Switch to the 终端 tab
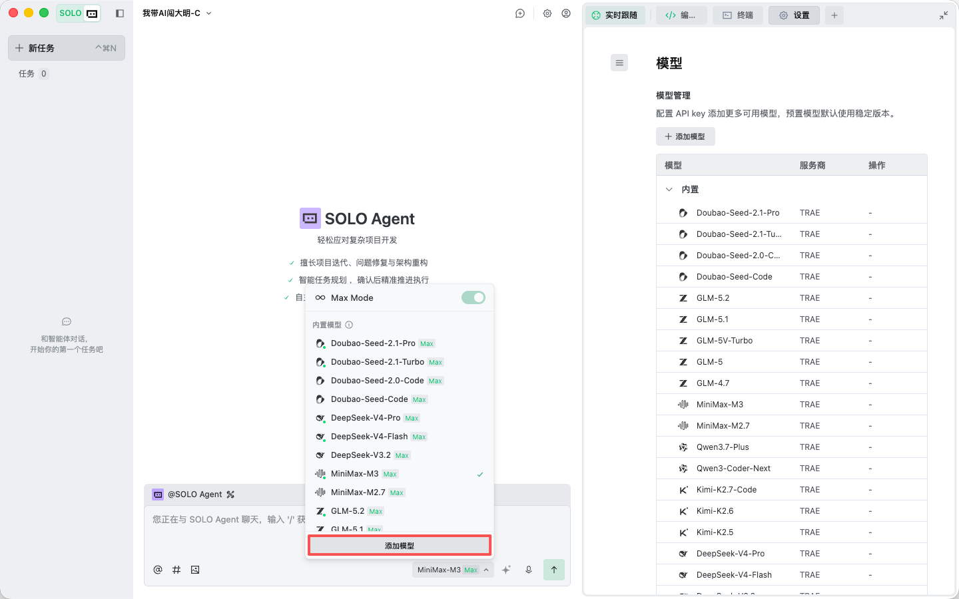This screenshot has width=959, height=599. 738,15
